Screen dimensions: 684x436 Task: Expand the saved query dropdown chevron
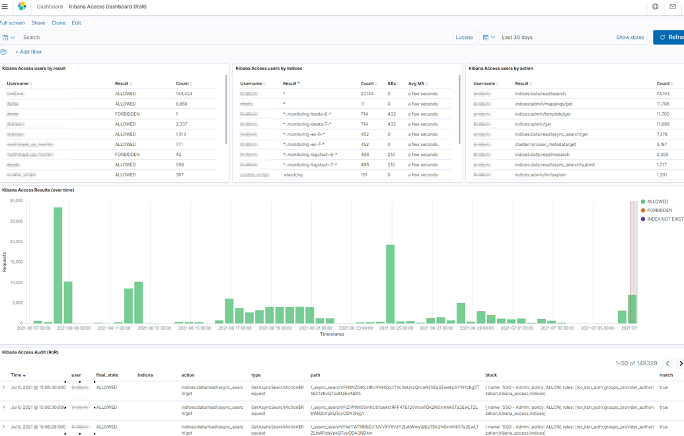[14, 37]
